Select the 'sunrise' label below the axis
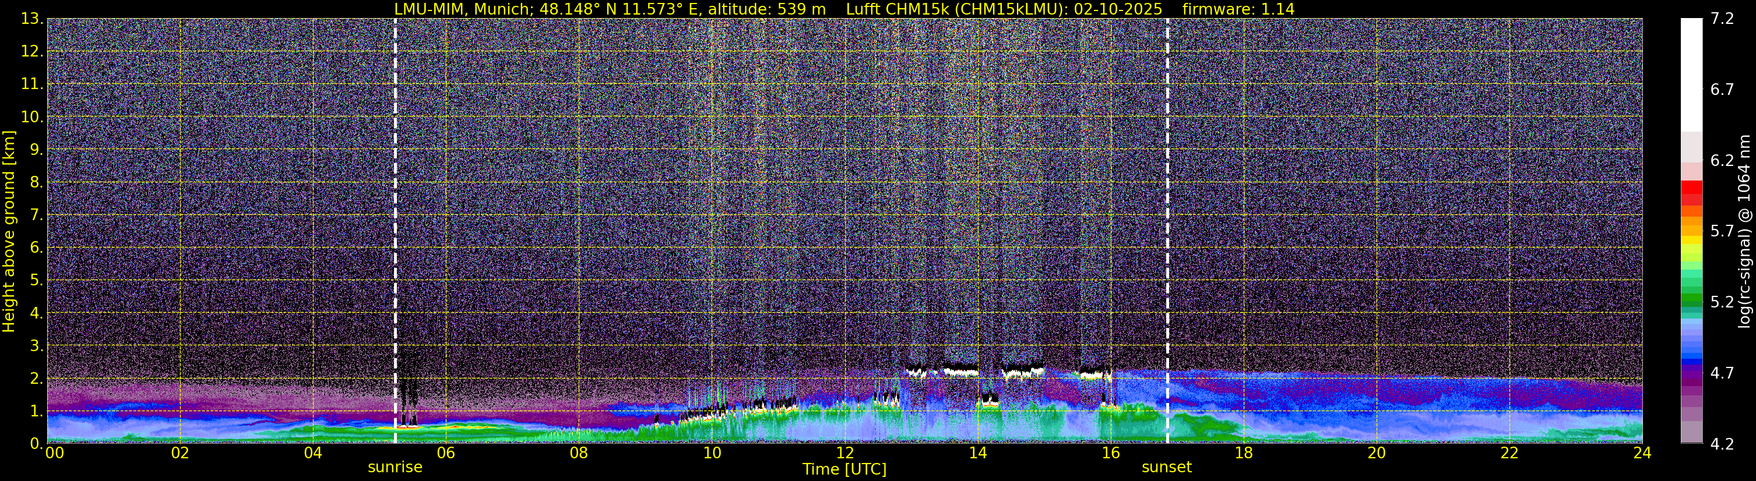1756x481 pixels. [x=395, y=468]
